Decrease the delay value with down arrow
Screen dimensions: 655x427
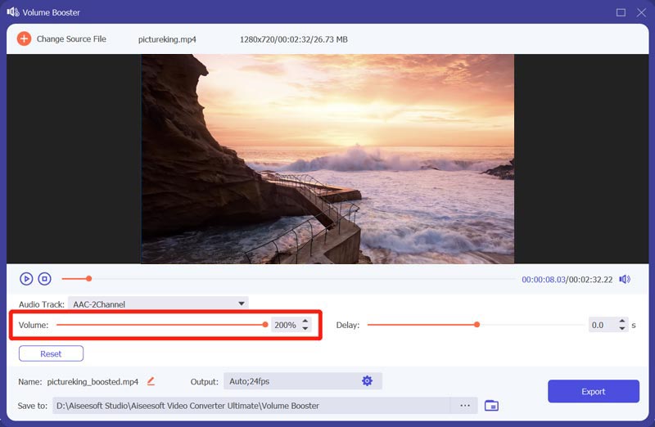click(x=621, y=329)
